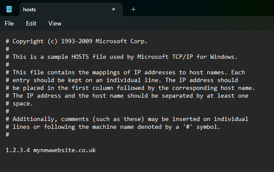Select the hosts tab
Screen dimensions: 274x172
[71, 10]
